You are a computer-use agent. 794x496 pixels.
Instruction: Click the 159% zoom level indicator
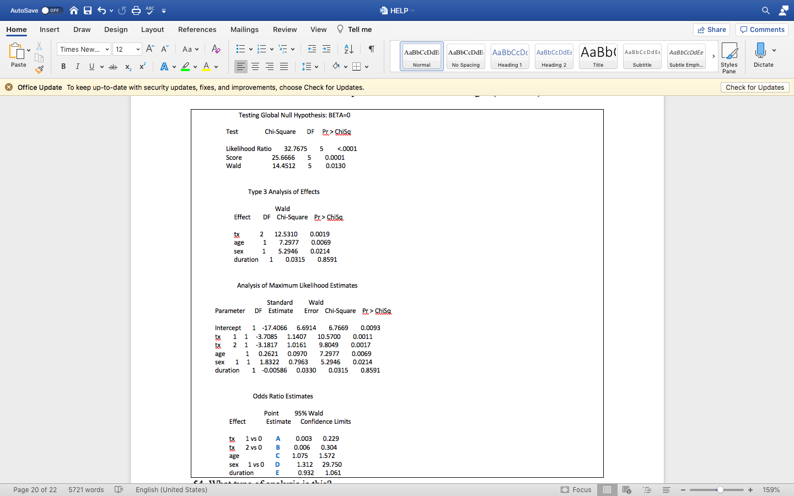tap(771, 489)
